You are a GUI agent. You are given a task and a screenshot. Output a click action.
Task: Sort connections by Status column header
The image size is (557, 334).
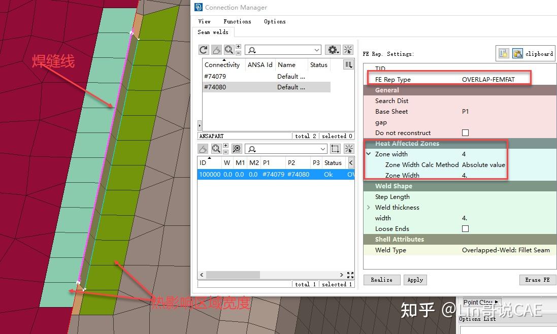point(333,163)
